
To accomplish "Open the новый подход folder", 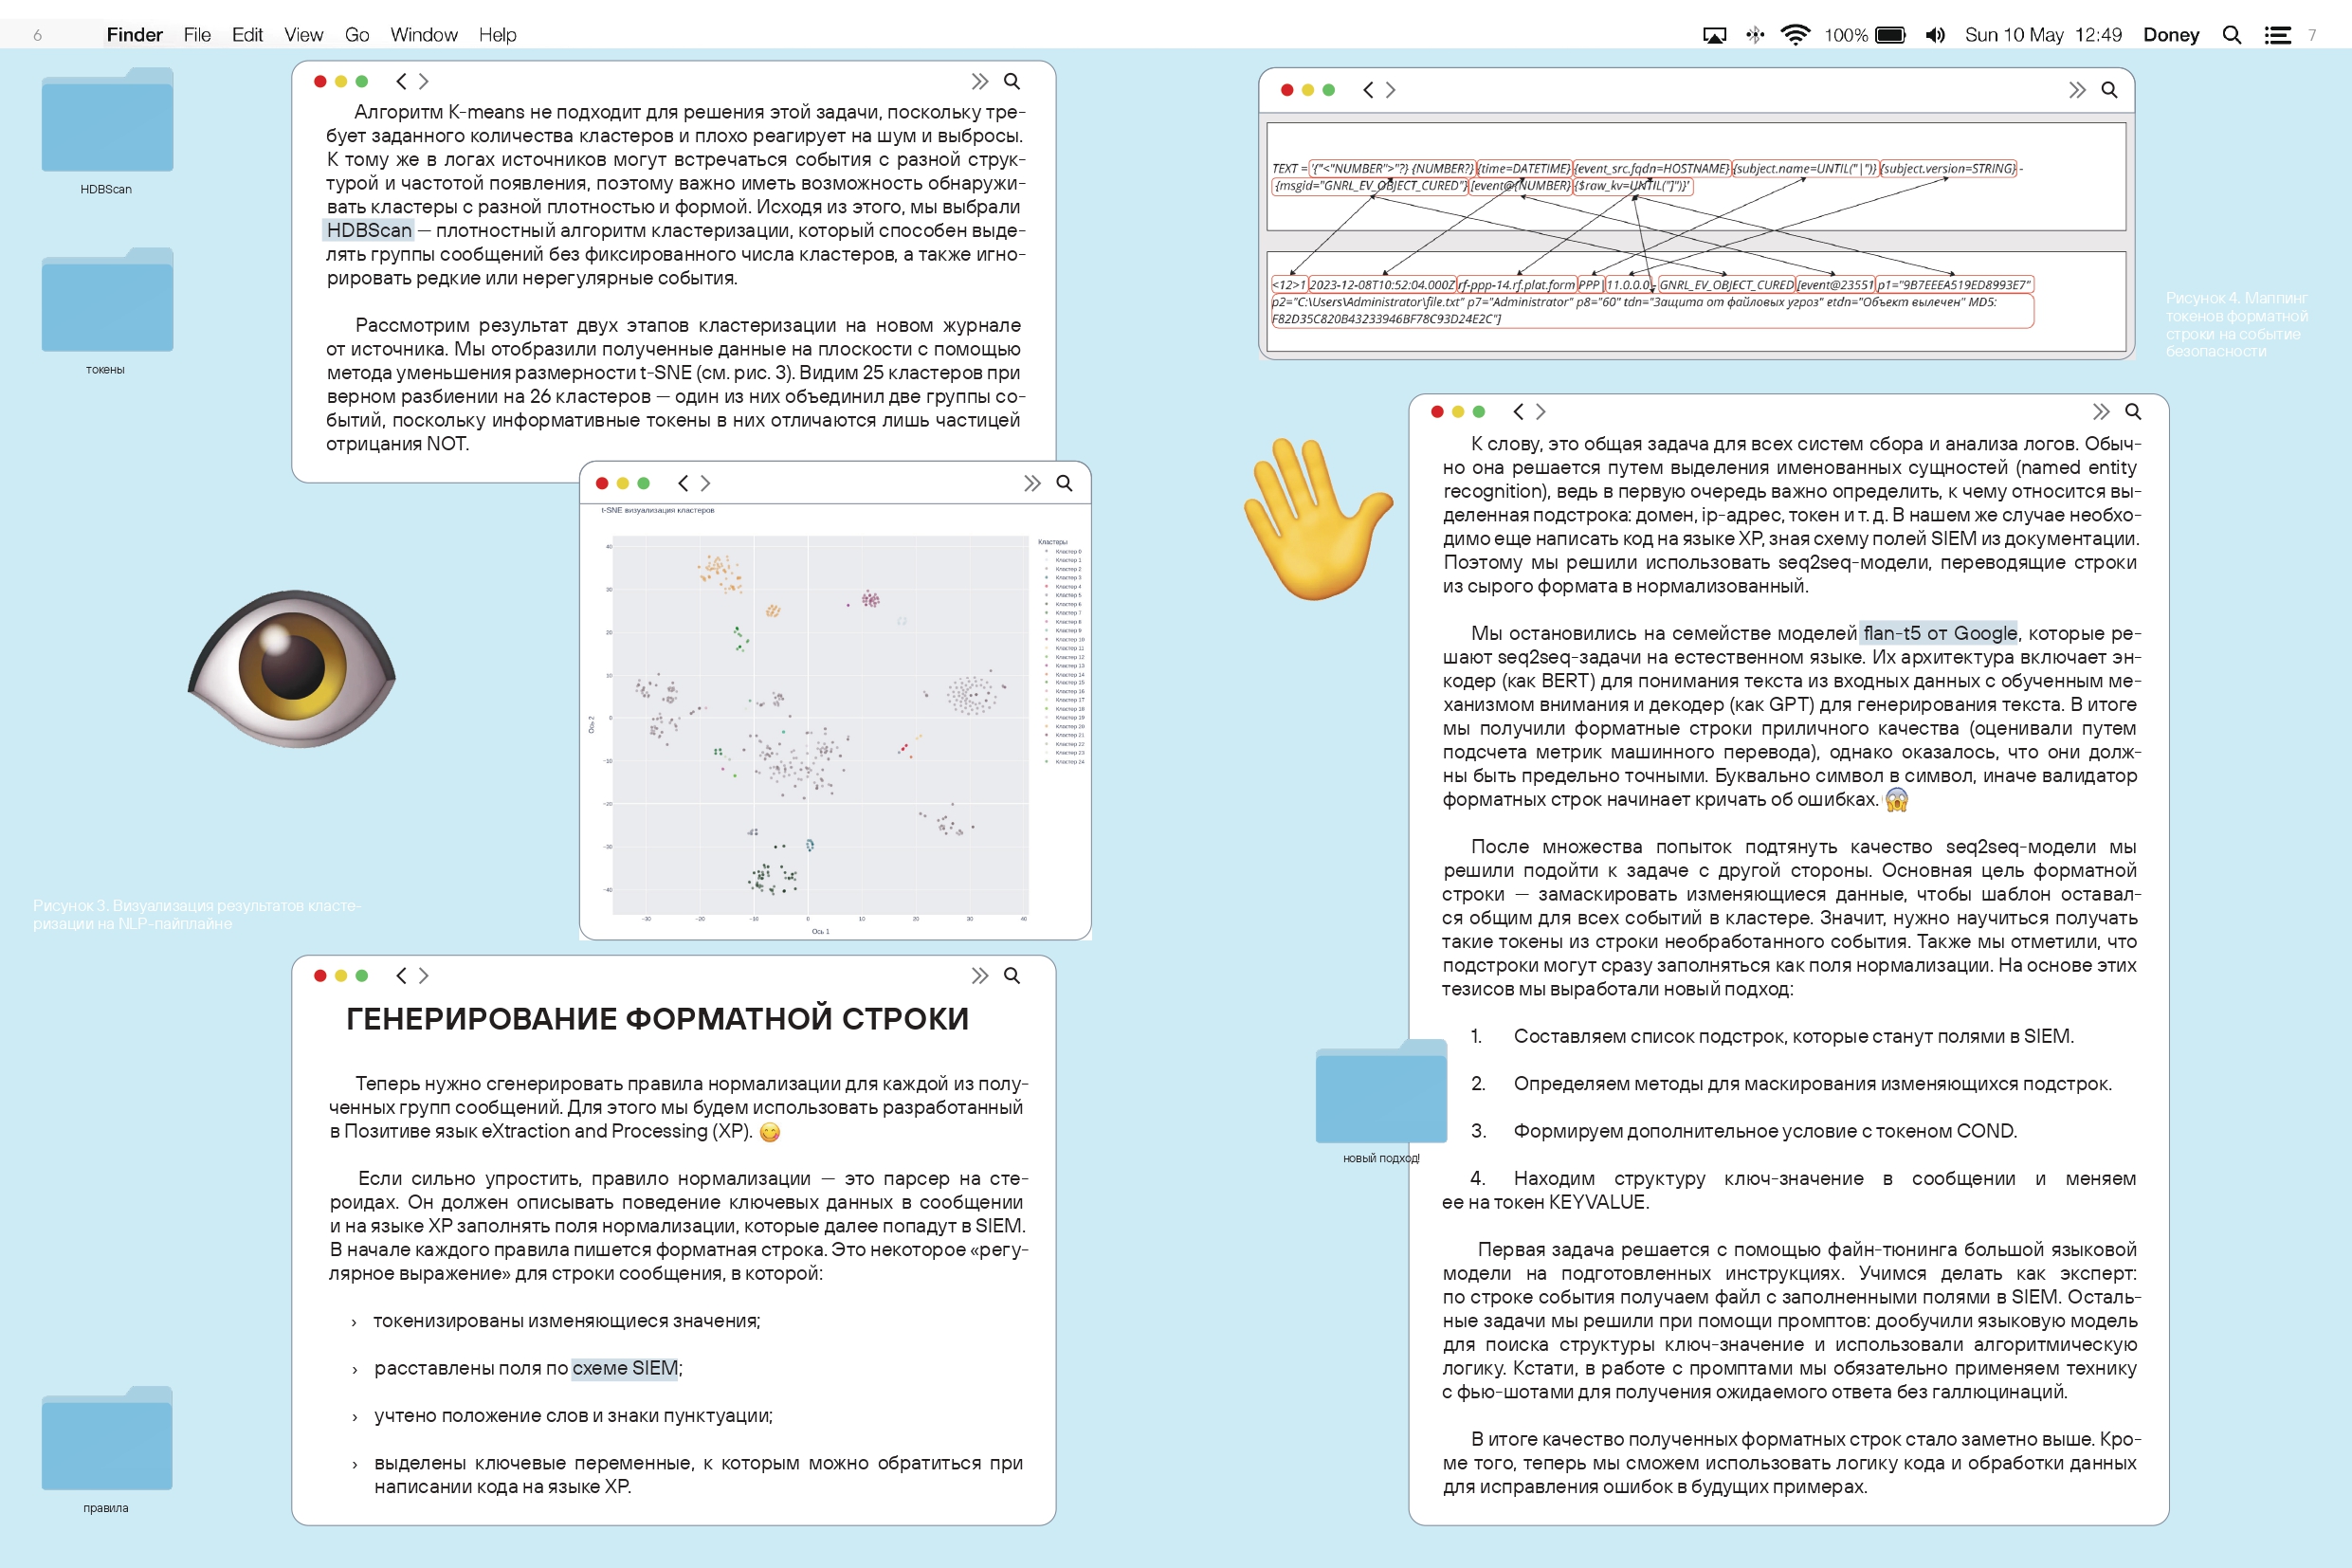I will point(1381,1092).
